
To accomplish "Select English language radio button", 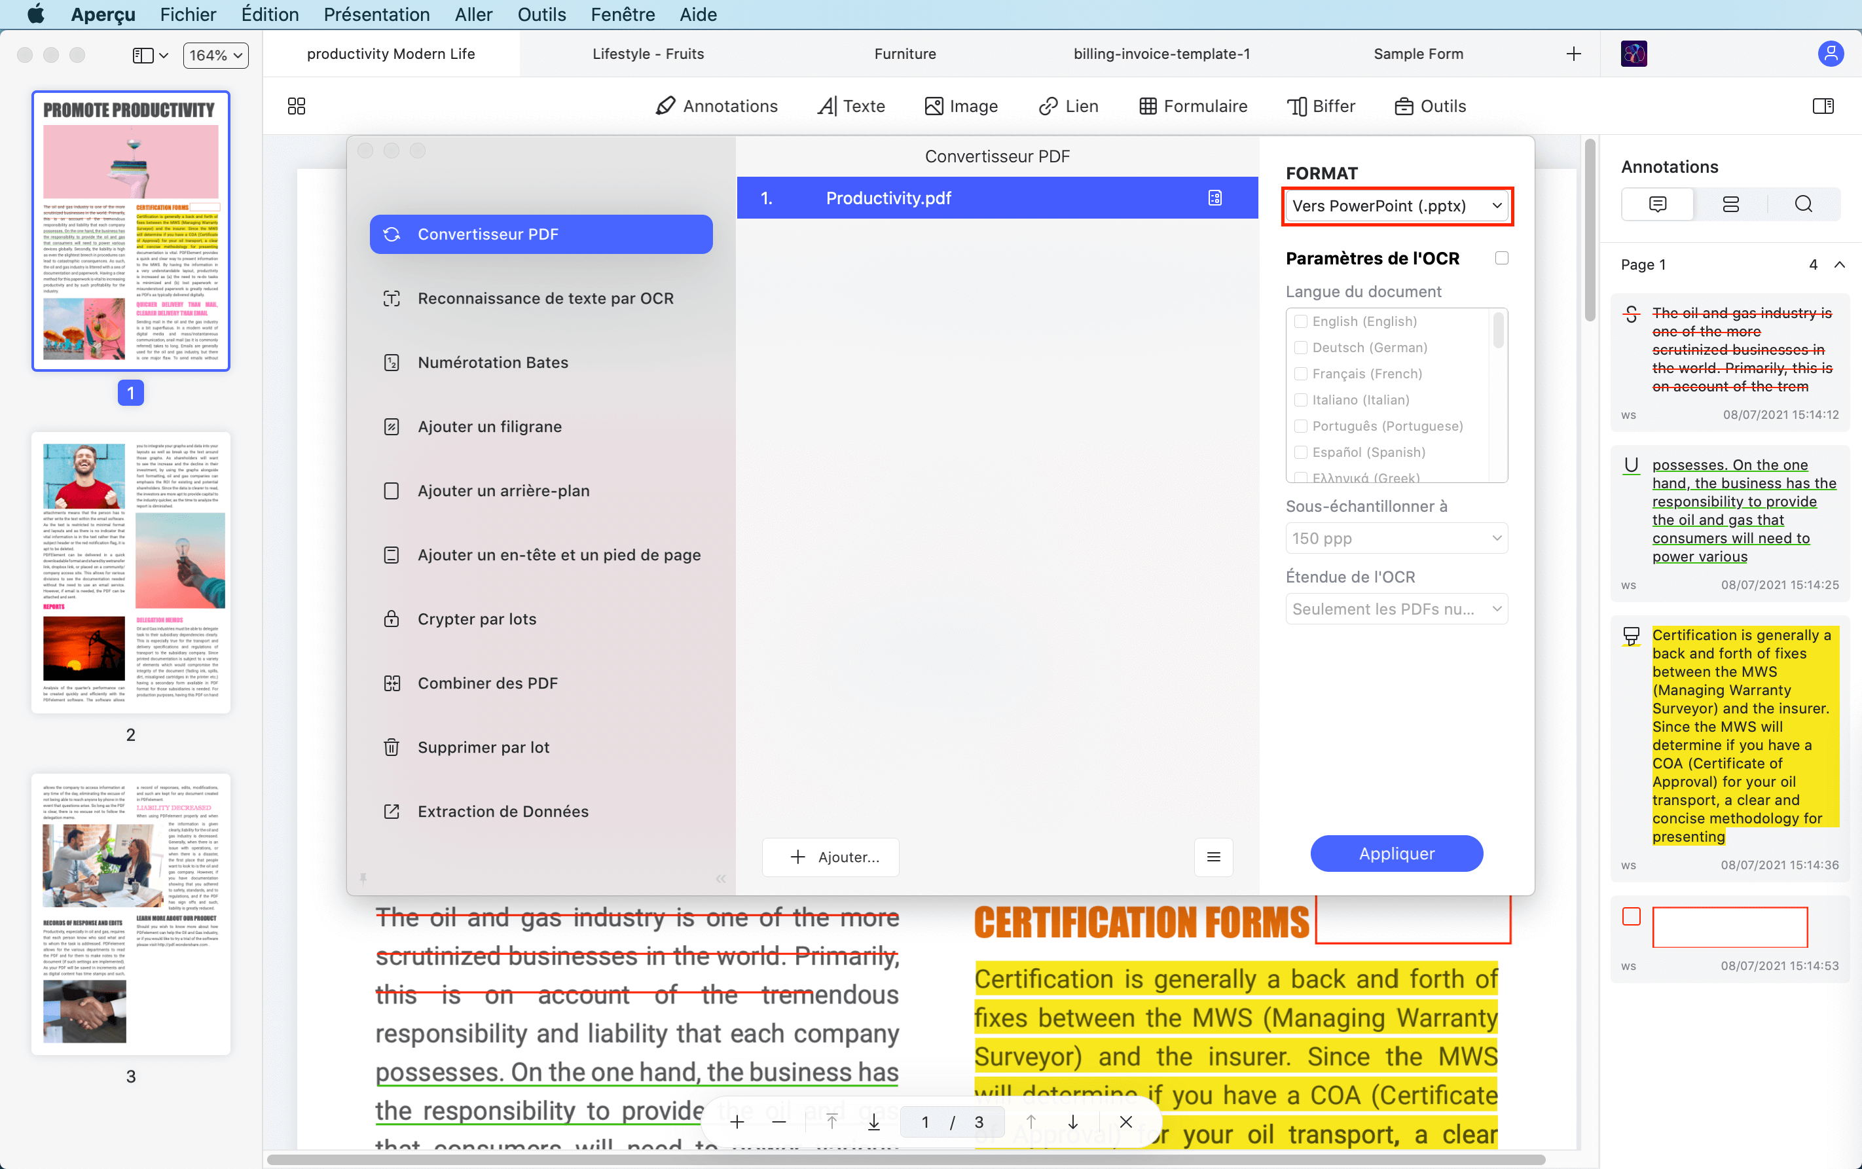I will (1300, 321).
